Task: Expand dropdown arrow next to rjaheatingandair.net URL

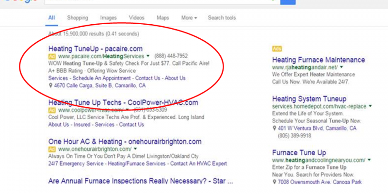Action: 341,67
